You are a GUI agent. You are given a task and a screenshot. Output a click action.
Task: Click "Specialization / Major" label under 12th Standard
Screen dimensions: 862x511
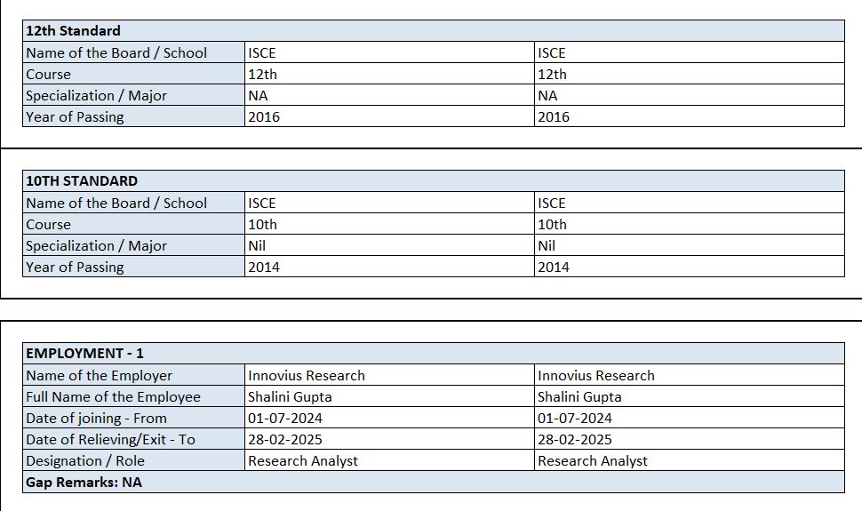(x=96, y=96)
